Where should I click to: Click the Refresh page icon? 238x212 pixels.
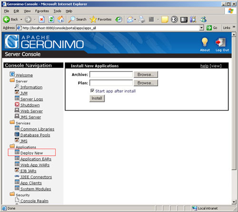51,20
